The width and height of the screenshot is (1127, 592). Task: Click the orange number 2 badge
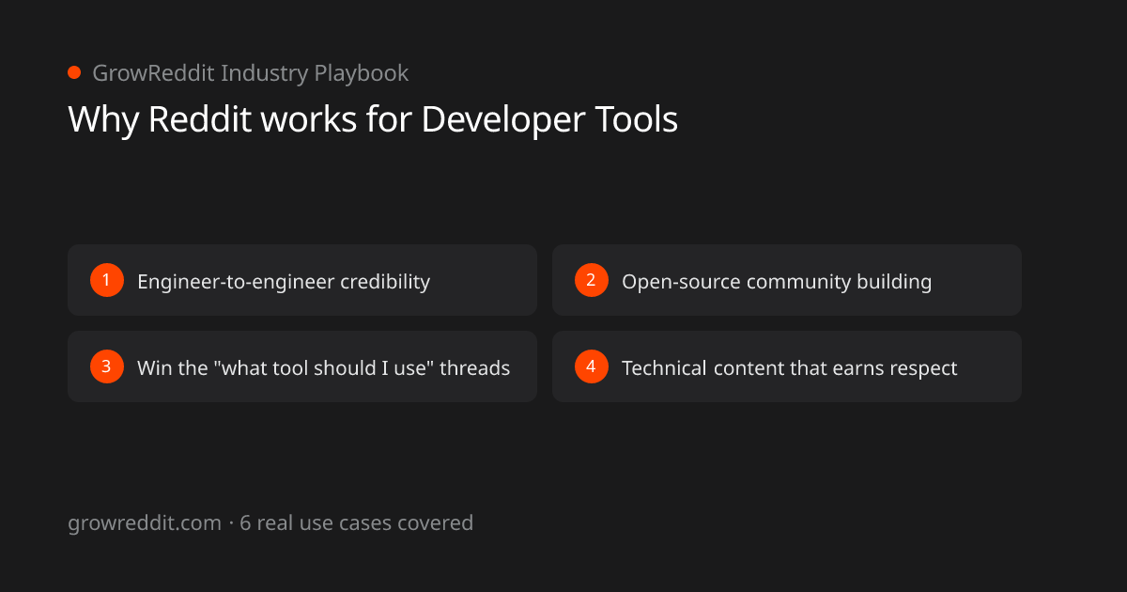coord(592,280)
